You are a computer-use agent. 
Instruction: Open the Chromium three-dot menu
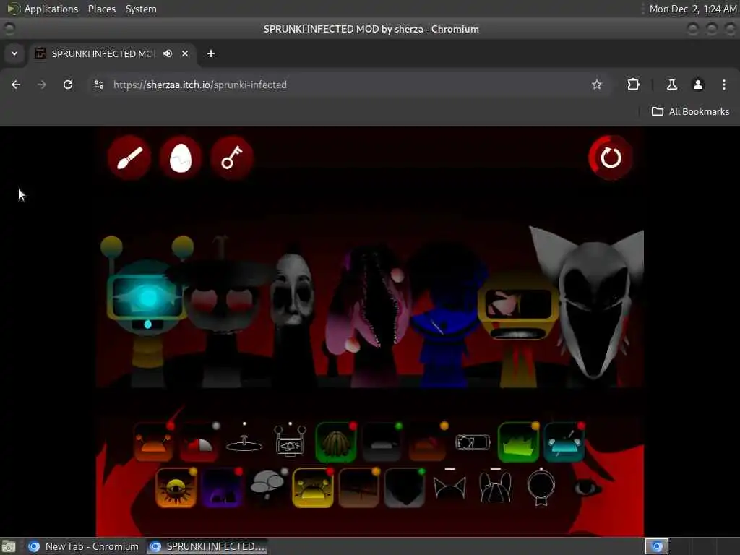724,85
